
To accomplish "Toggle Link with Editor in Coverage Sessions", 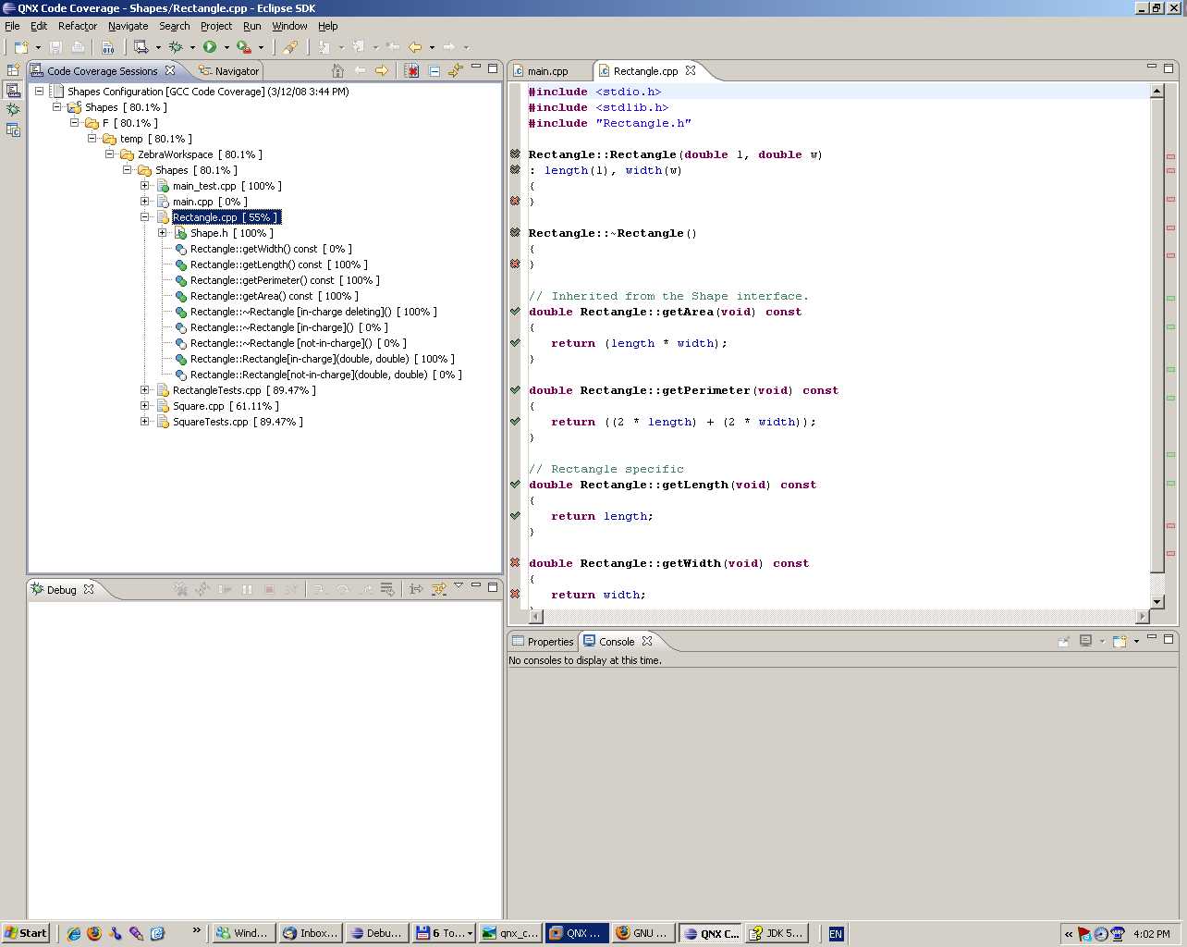I will pyautogui.click(x=455, y=70).
